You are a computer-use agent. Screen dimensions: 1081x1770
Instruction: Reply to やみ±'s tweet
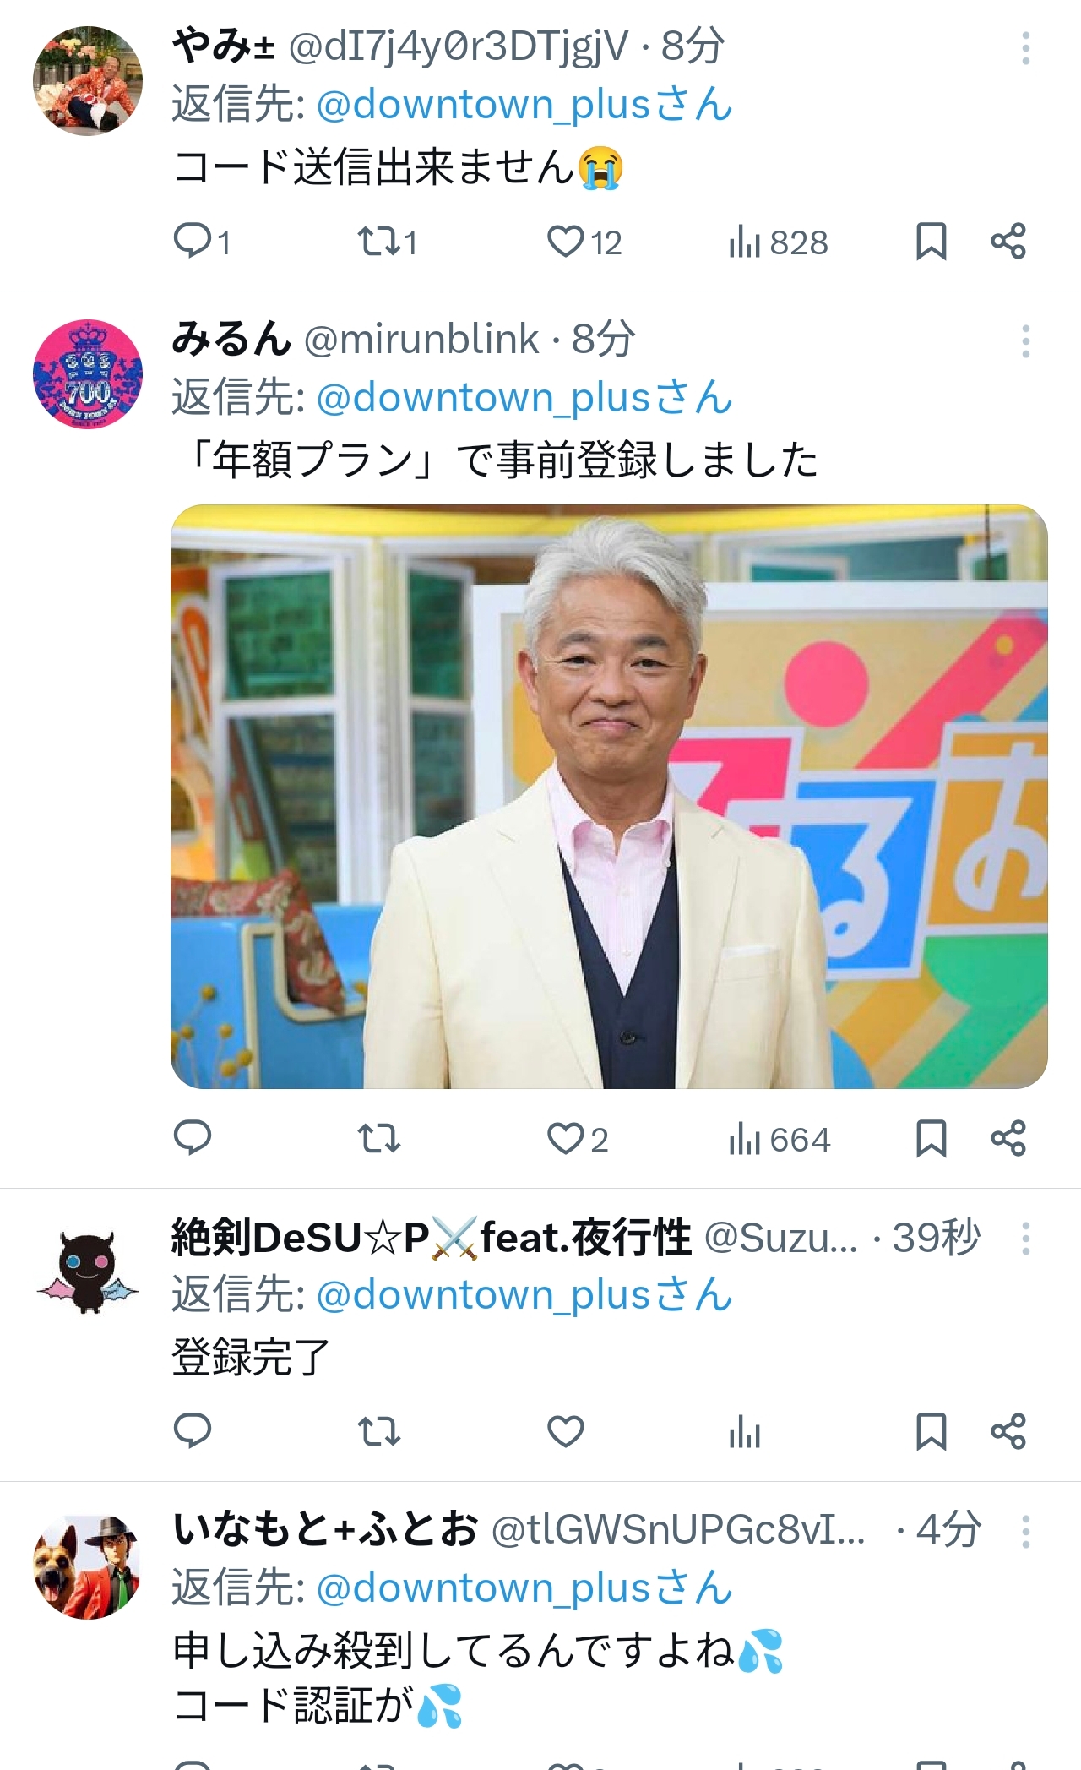(201, 242)
